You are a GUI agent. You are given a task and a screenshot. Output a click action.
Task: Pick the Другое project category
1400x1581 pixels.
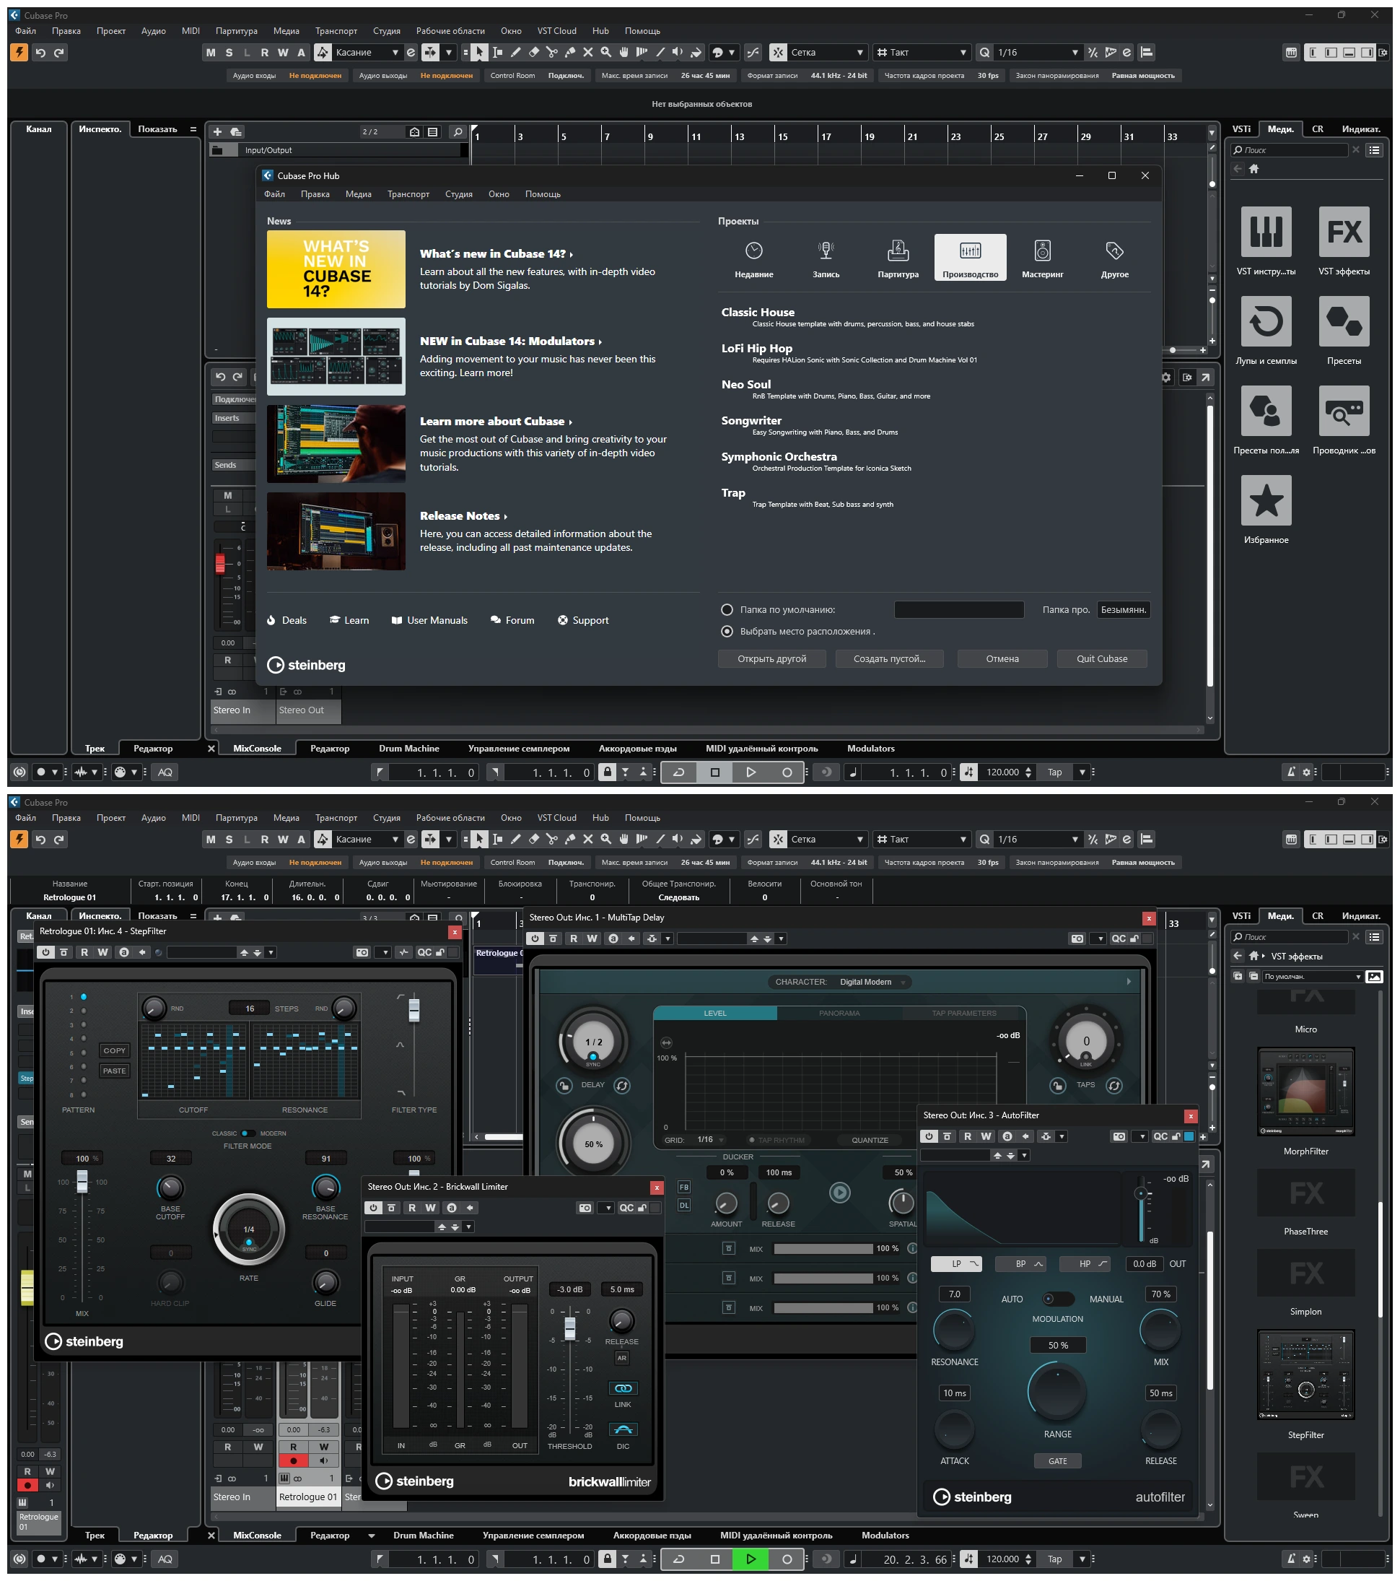click(1115, 258)
